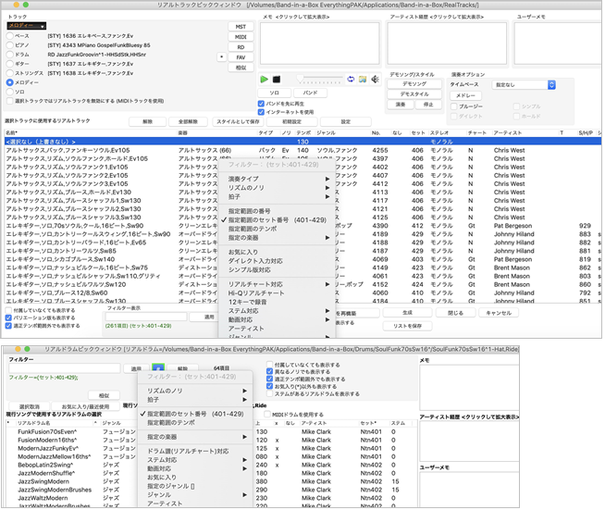Select the FunkFusion70sEven^ drum row
The image size is (605, 510).
pyautogui.click(x=210, y=431)
